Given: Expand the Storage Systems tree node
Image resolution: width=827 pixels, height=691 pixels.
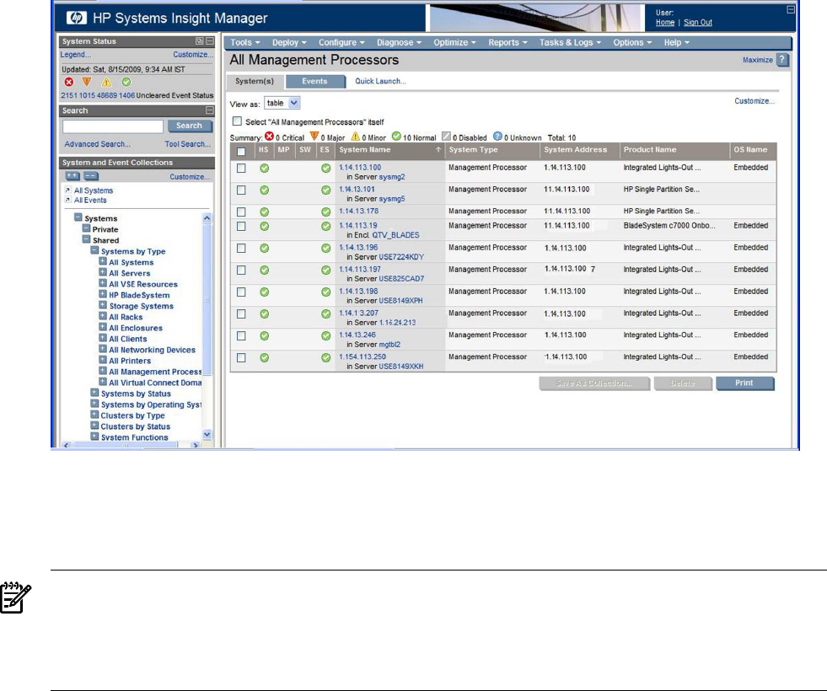Looking at the screenshot, I should 103,305.
